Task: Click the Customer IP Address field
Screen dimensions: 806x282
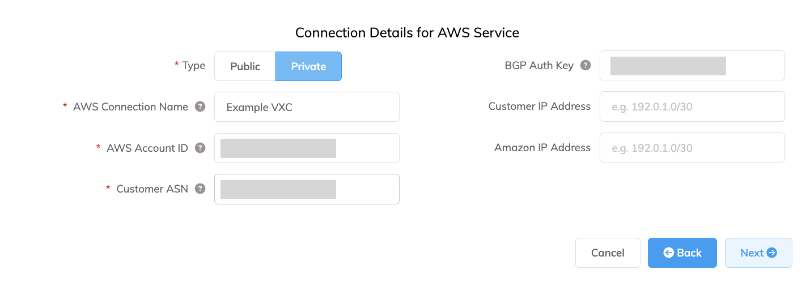Action: point(692,106)
